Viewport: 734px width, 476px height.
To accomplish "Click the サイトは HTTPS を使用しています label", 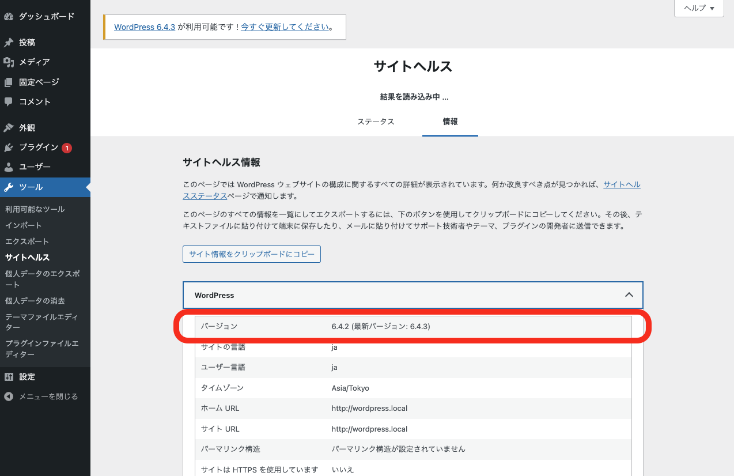I will click(x=259, y=470).
